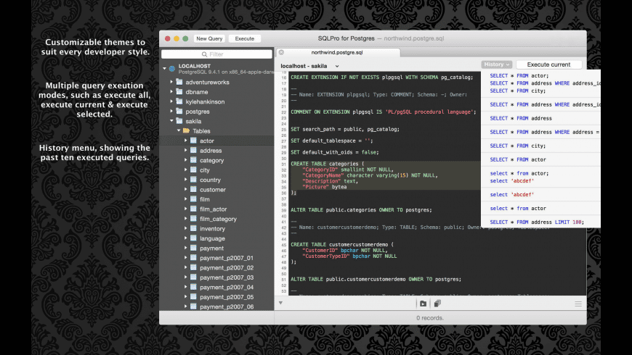The height and width of the screenshot is (355, 632).
Task: Click the adventureworks database icon
Action: 179,82
